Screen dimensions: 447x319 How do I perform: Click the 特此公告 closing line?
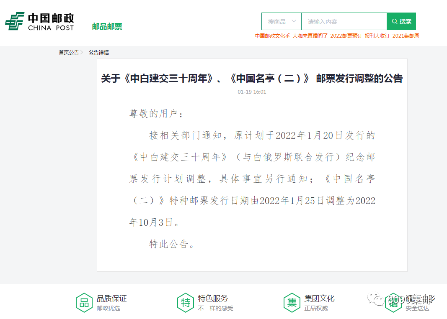172,244
